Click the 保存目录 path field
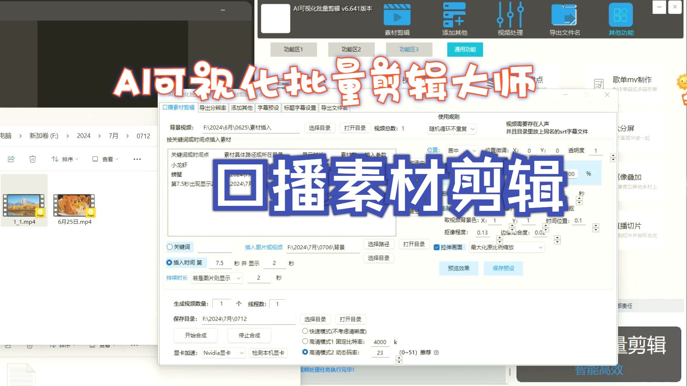This screenshot has height=386, width=687. pyautogui.click(x=248, y=319)
